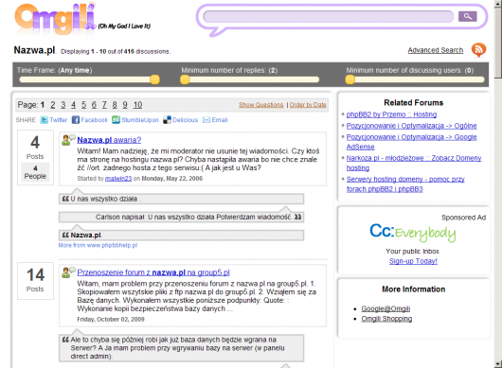The height and width of the screenshot is (368, 502).
Task: Open malwin23 author profile
Action: (118, 179)
